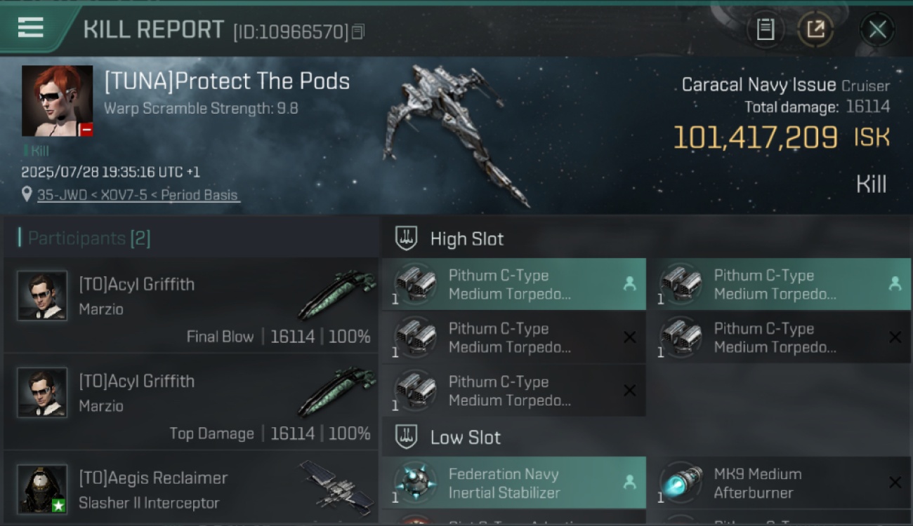Click the share kill report icon
The image size is (913, 526).
click(x=815, y=29)
